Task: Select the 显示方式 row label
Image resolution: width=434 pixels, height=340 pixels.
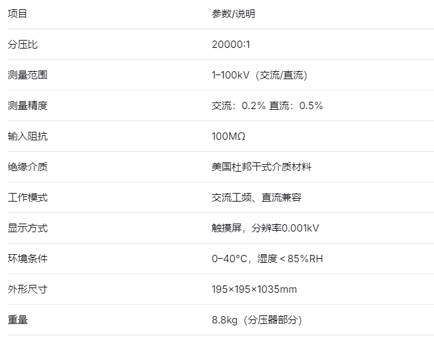Action: coord(27,228)
